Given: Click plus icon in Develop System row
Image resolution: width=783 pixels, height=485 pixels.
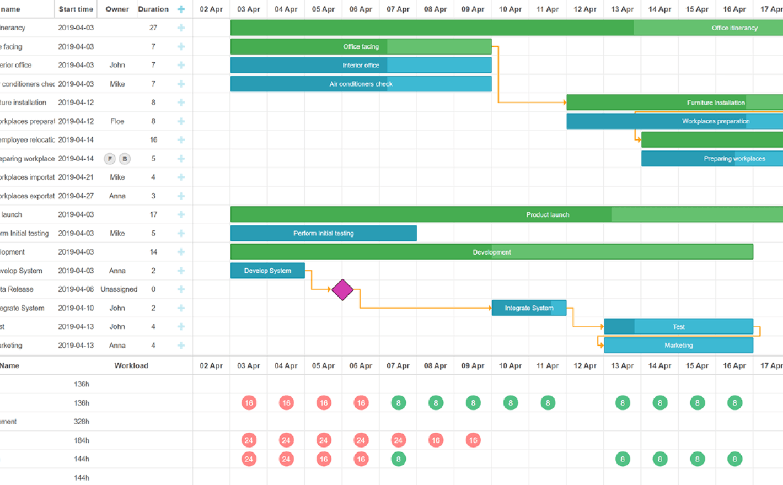Looking at the screenshot, I should click(x=181, y=271).
